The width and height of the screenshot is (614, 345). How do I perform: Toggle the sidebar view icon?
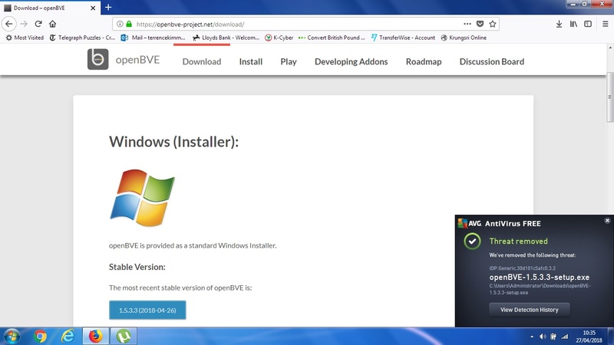[588, 24]
